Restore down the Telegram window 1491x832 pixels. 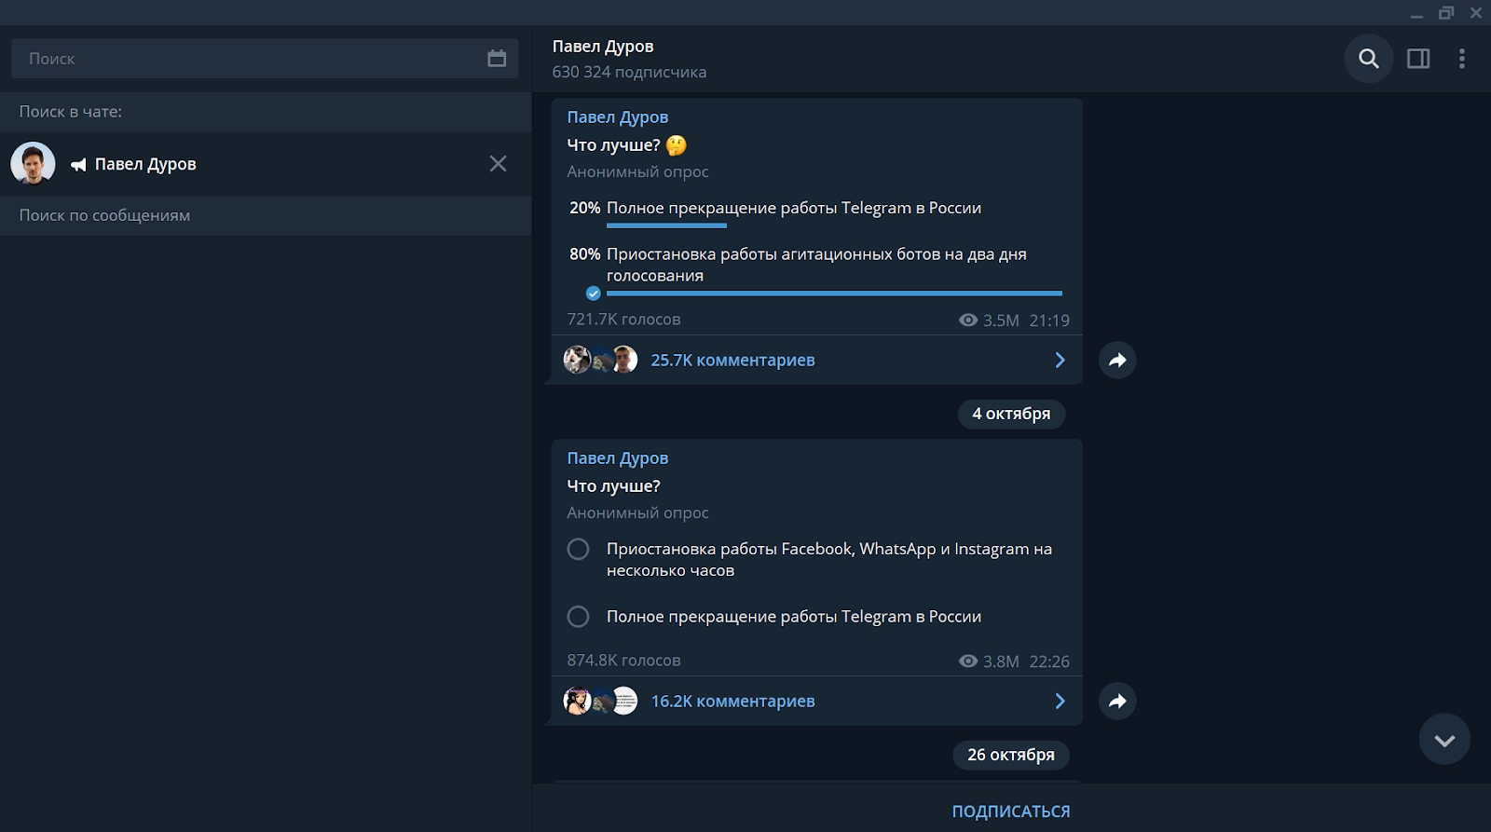1446,13
